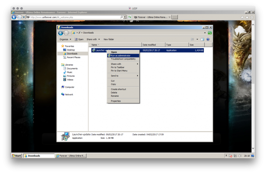Click the Show desktop button in the taskbar

[x=253, y=156]
